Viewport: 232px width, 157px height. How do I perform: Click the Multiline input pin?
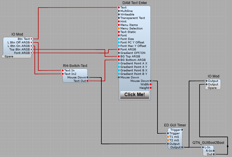point(119,11)
